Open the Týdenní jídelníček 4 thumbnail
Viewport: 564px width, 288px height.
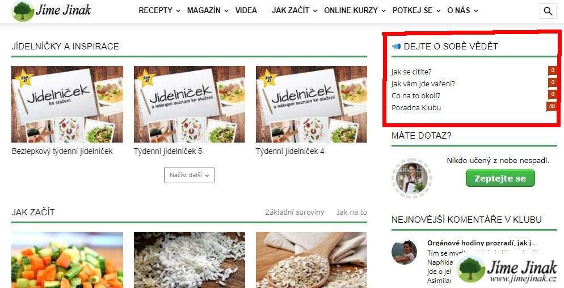[x=312, y=104]
